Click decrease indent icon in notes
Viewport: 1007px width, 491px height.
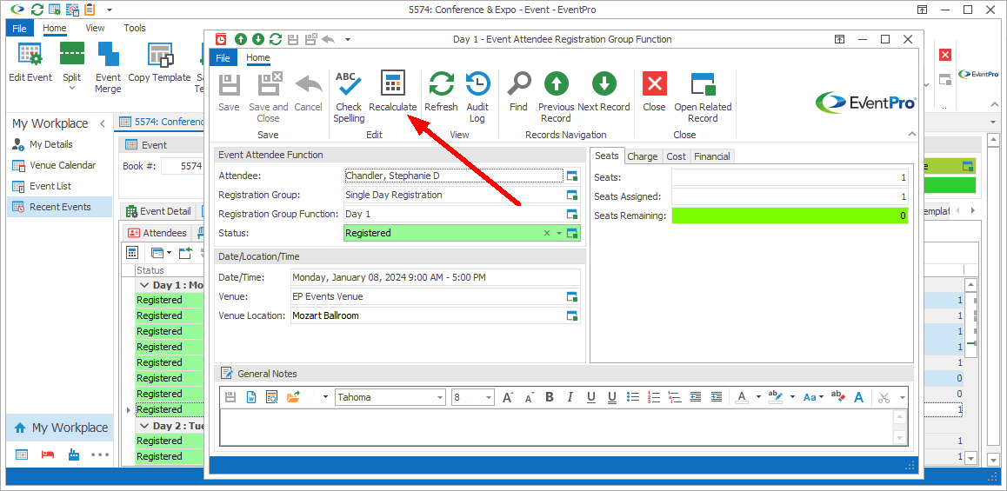[697, 397]
